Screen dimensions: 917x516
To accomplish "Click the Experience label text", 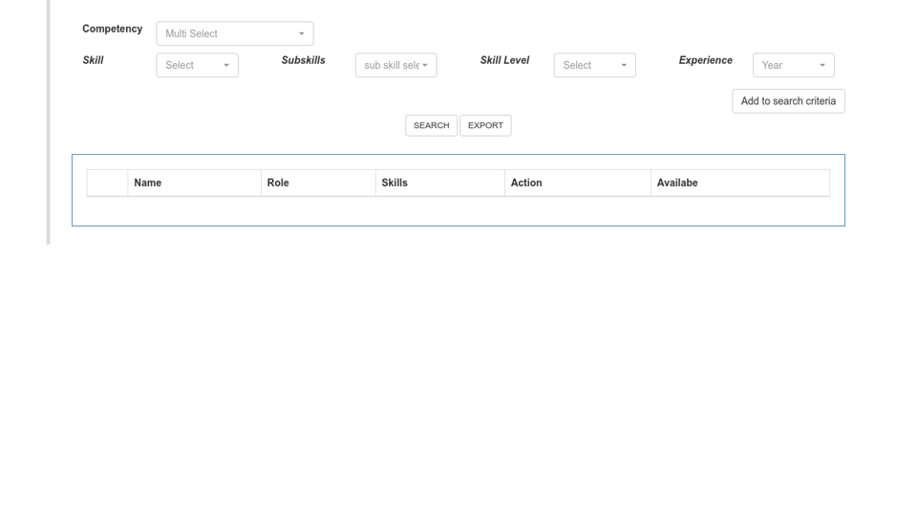I will coord(705,60).
